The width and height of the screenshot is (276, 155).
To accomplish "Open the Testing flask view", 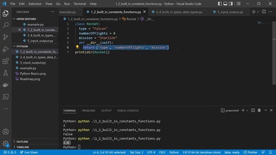I will pyautogui.click(x=6, y=73).
